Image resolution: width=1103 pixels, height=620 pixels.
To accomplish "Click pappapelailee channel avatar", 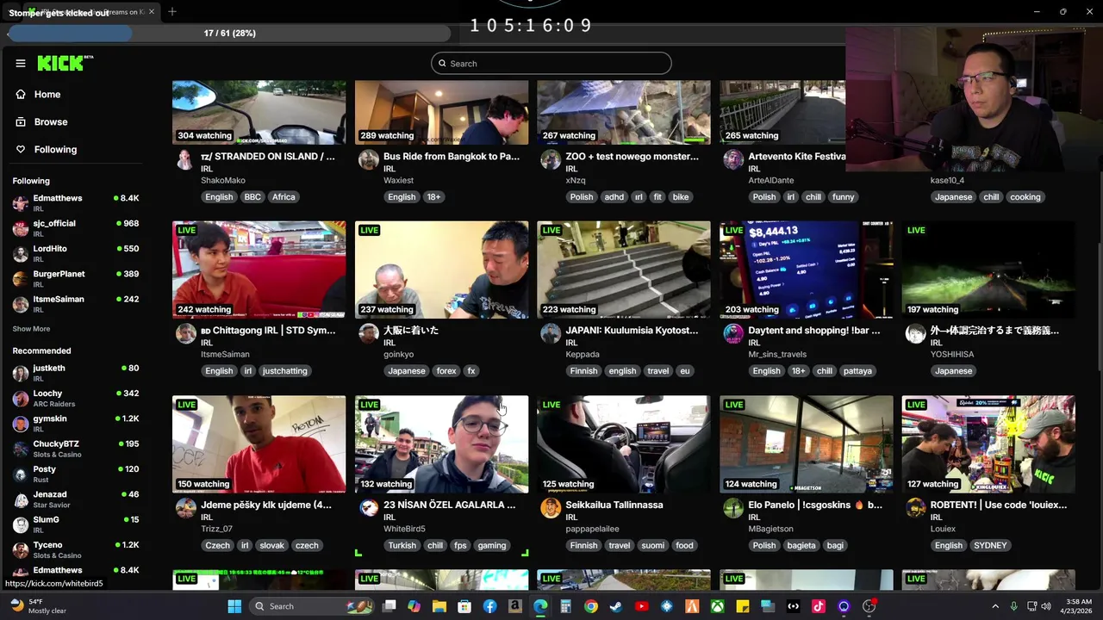I will click(x=551, y=508).
